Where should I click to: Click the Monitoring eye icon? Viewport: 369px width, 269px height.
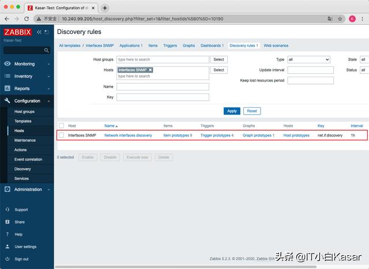[7, 64]
